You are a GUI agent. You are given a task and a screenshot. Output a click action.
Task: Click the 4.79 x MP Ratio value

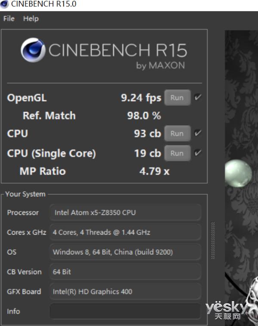pyautogui.click(x=154, y=171)
